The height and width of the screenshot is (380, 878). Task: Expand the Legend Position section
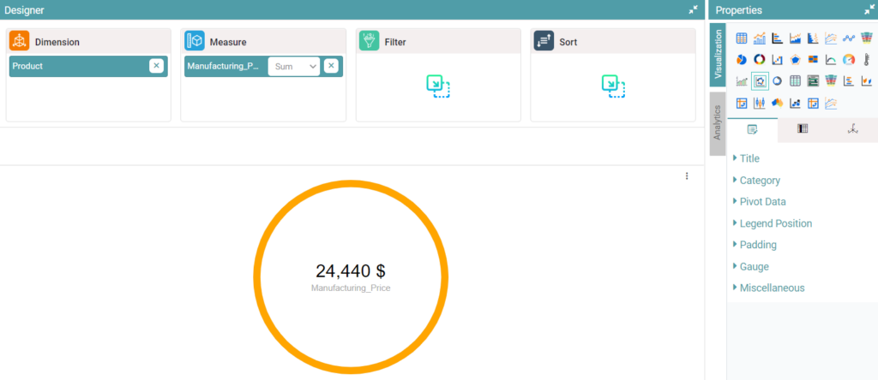(x=775, y=223)
